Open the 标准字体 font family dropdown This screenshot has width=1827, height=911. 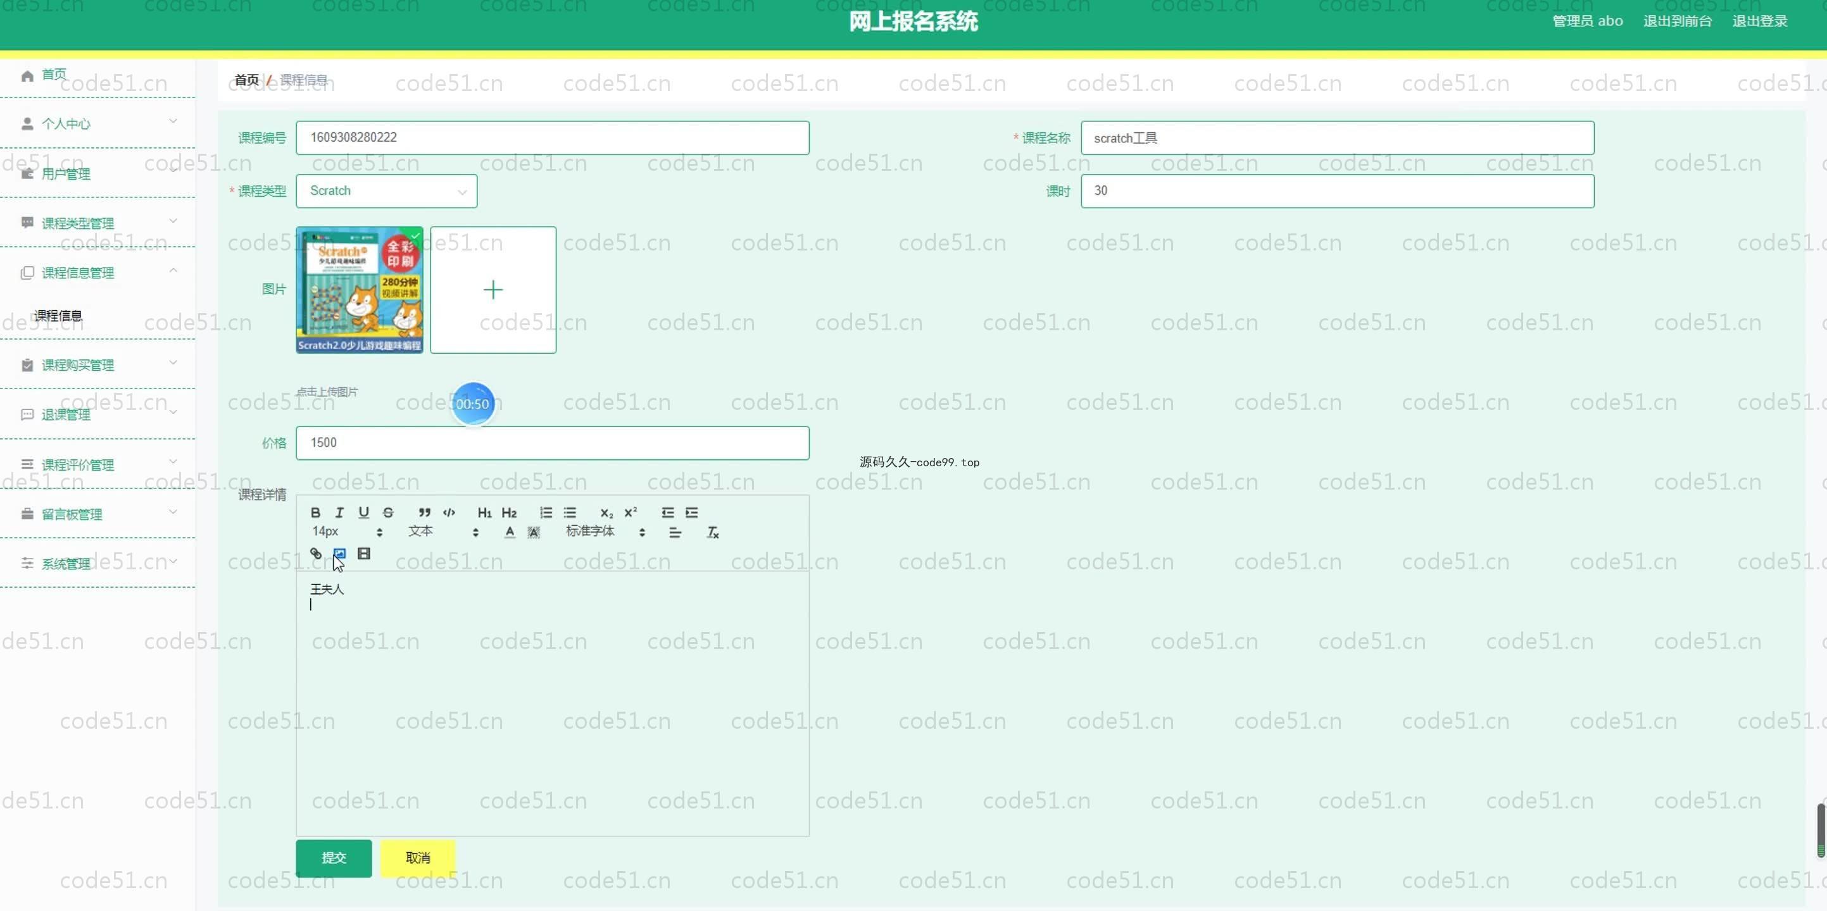tap(606, 531)
